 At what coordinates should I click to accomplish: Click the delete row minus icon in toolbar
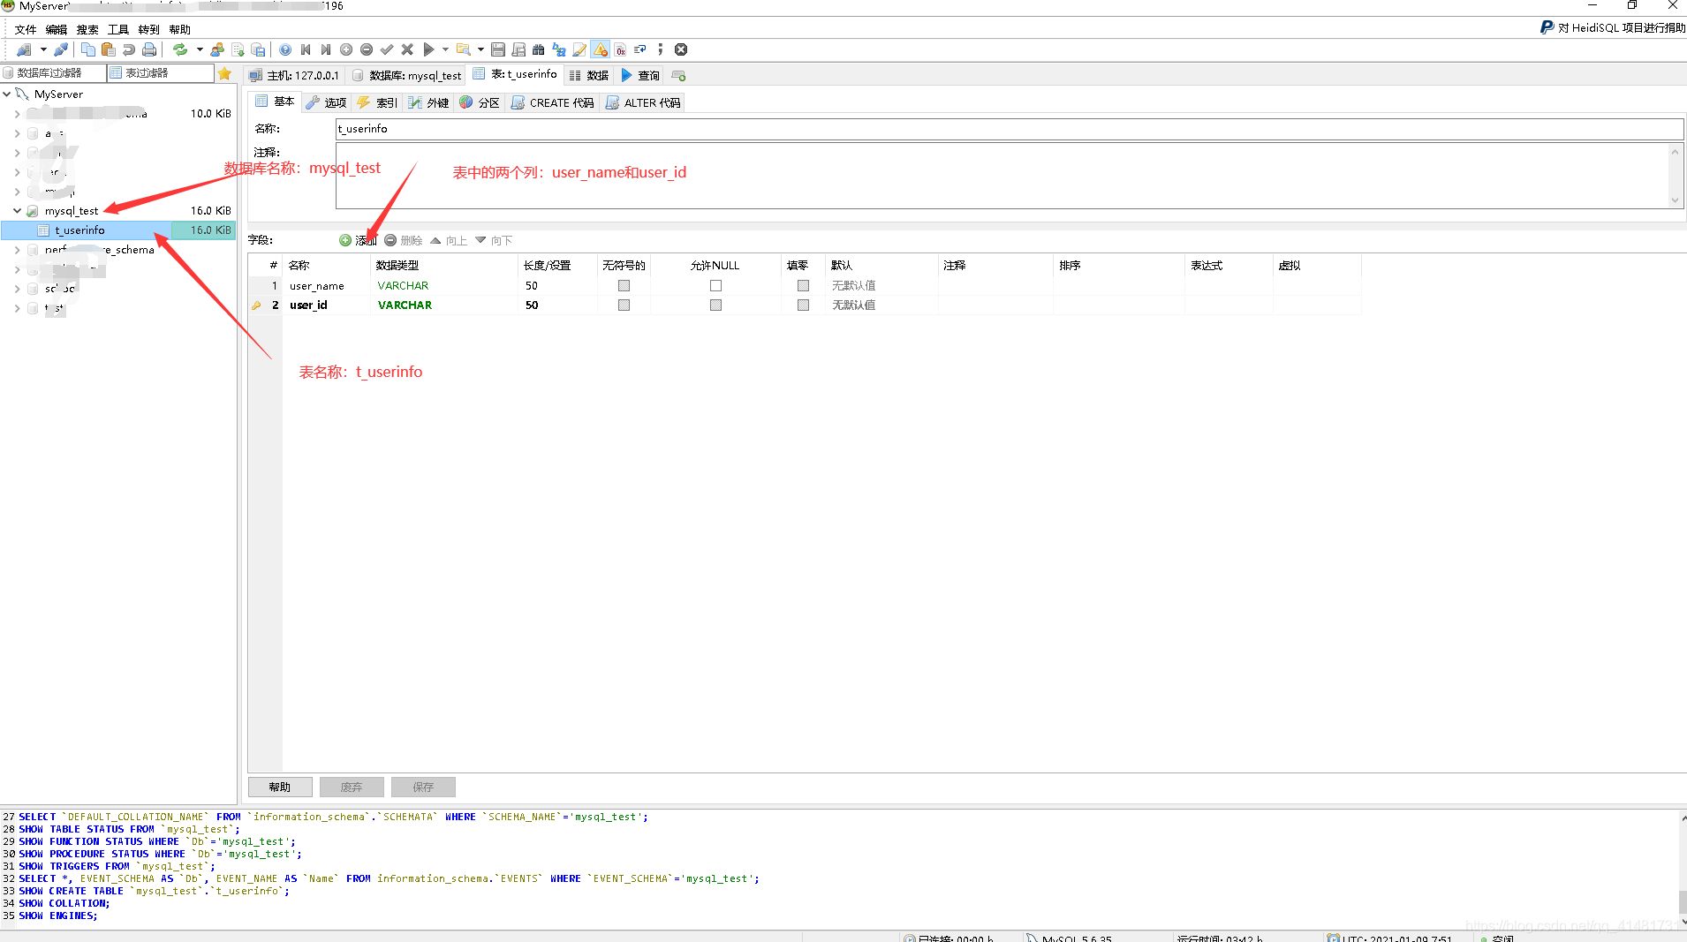pos(367,49)
